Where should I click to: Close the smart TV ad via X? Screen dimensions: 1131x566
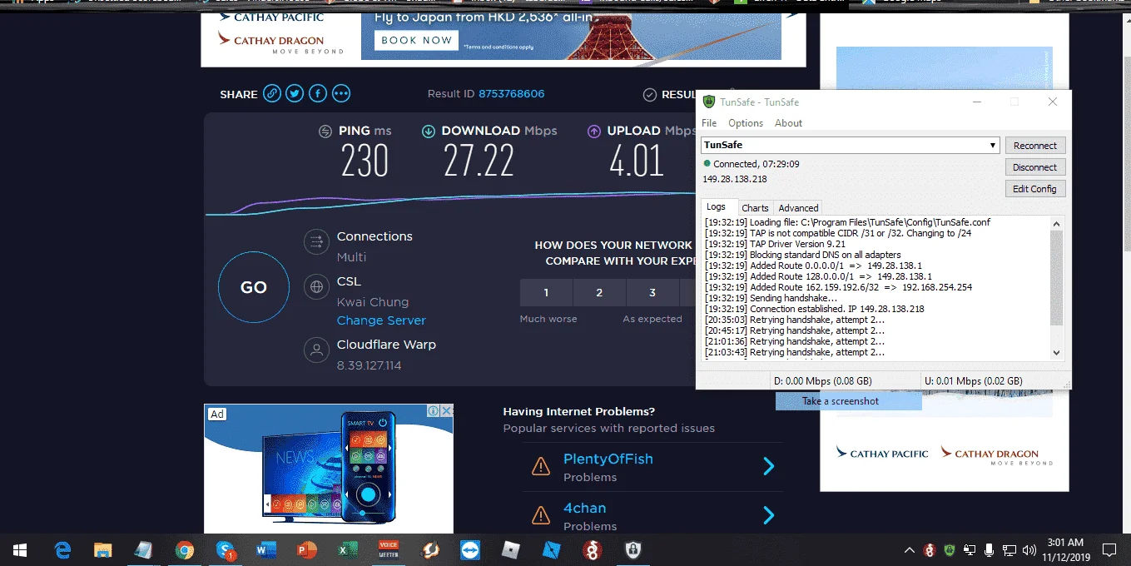point(447,410)
